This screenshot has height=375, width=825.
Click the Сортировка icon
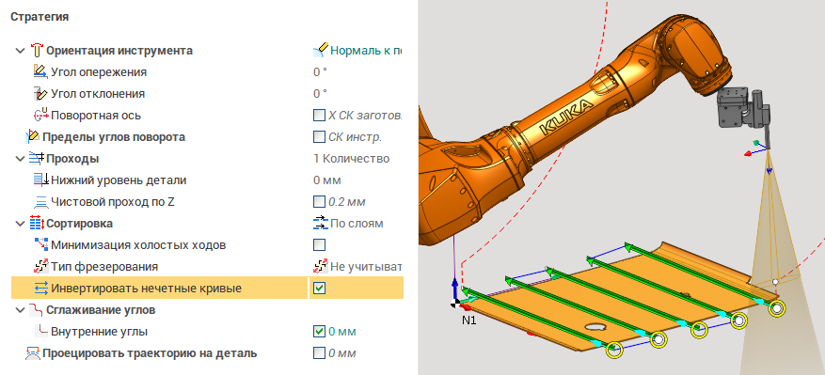pyautogui.click(x=38, y=223)
